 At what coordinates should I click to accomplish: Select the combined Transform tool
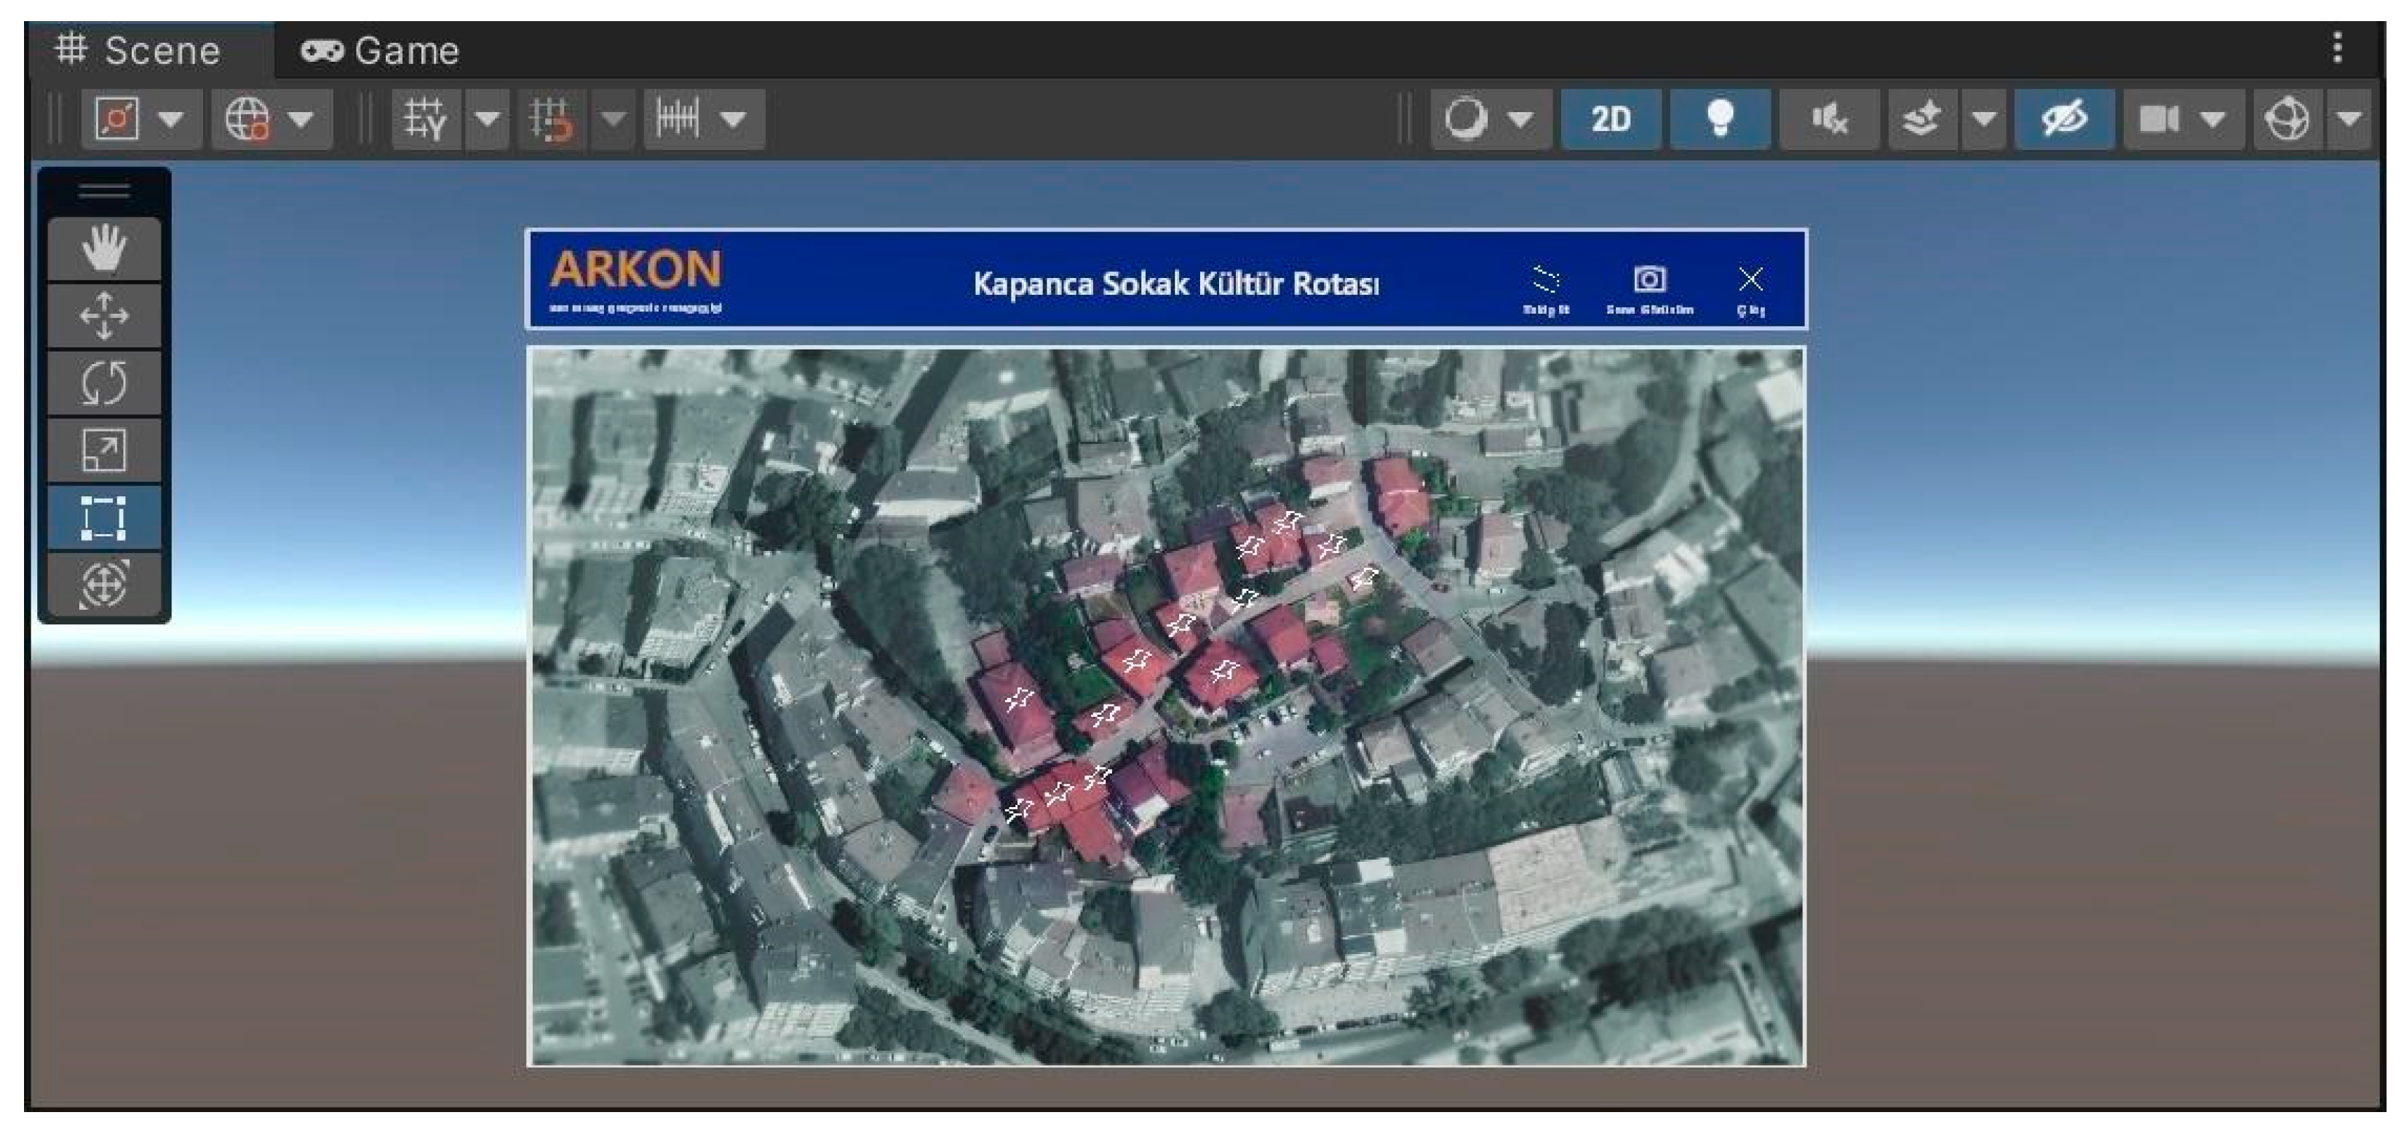point(103,584)
